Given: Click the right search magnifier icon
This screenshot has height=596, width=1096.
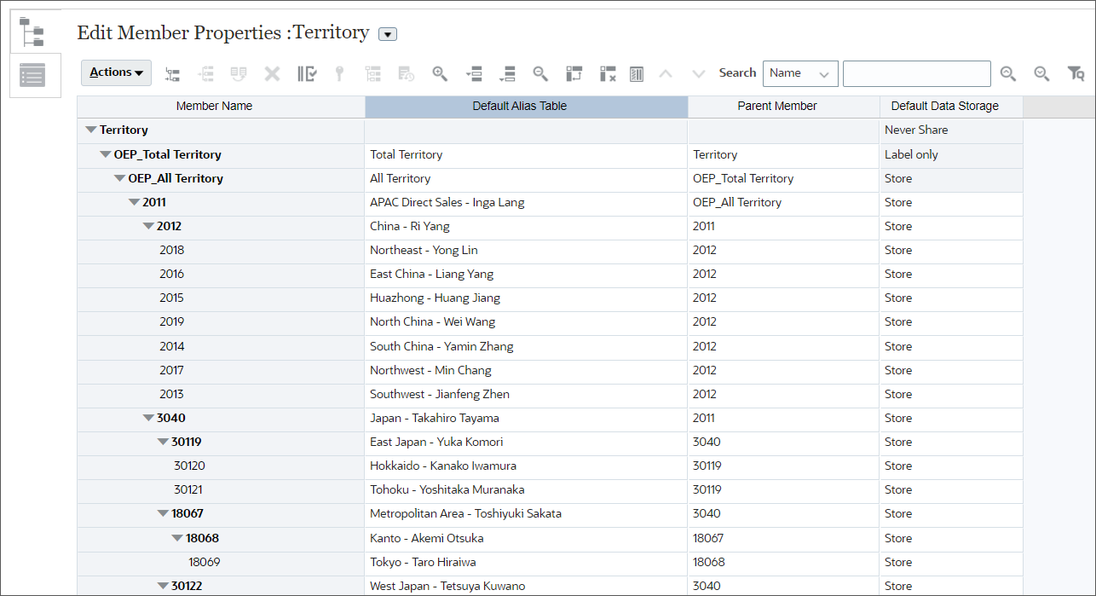Looking at the screenshot, I should (x=1041, y=73).
